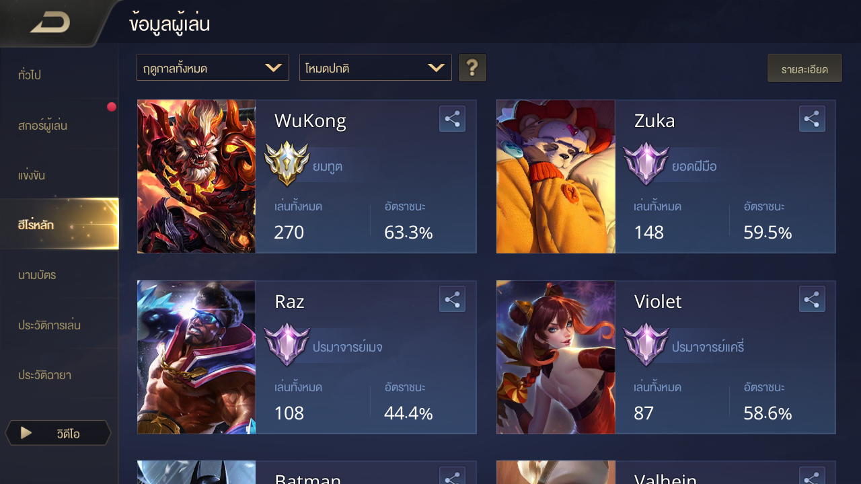Click the รายละเอียด details button
The width and height of the screenshot is (861, 484).
click(804, 69)
